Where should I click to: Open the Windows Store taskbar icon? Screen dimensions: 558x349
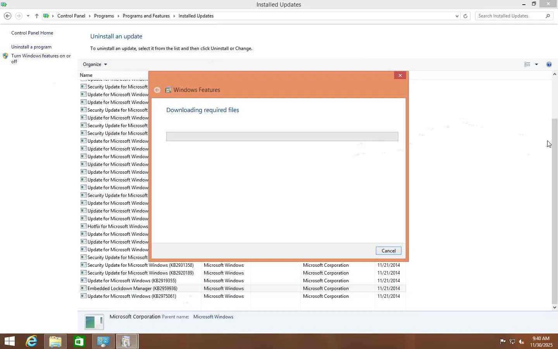[79, 341]
